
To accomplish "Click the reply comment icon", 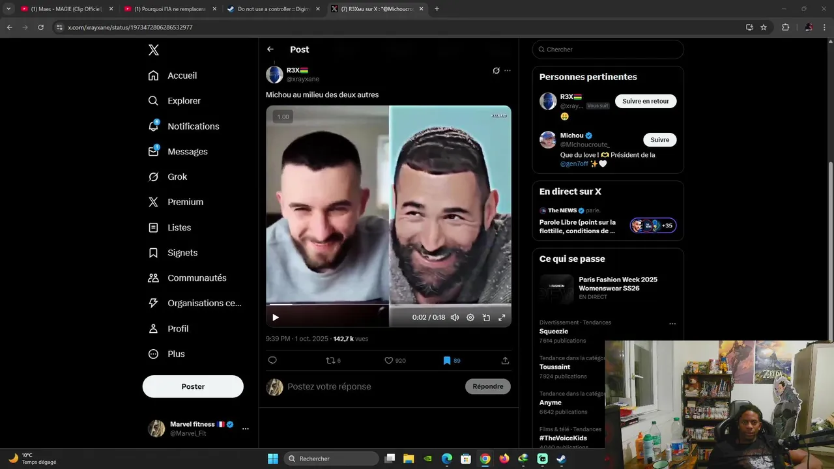I will coord(272,360).
